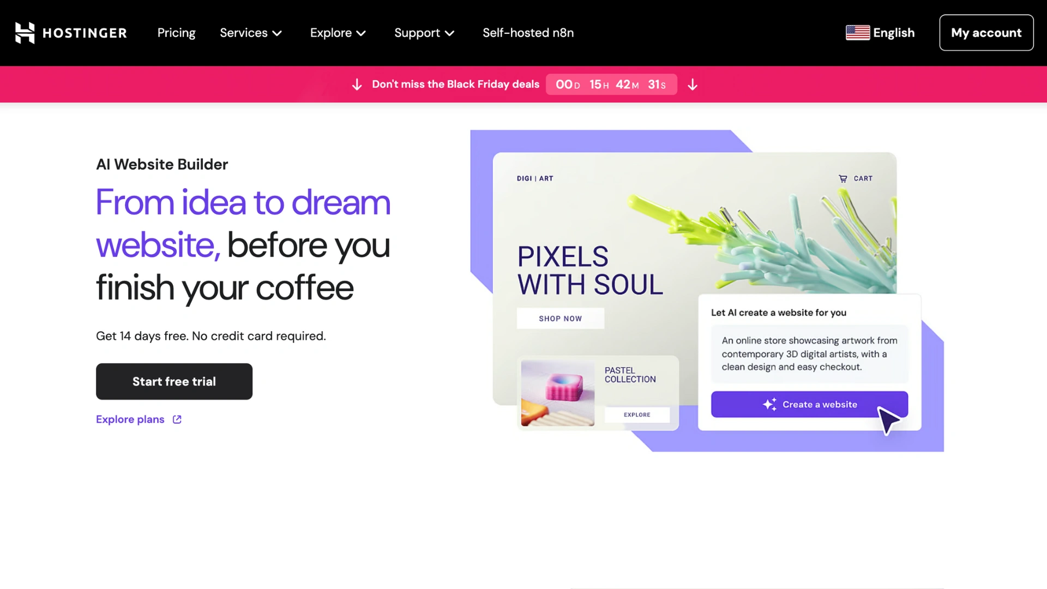
Task: Click the sparkle icon on Create a website
Action: [769, 404]
